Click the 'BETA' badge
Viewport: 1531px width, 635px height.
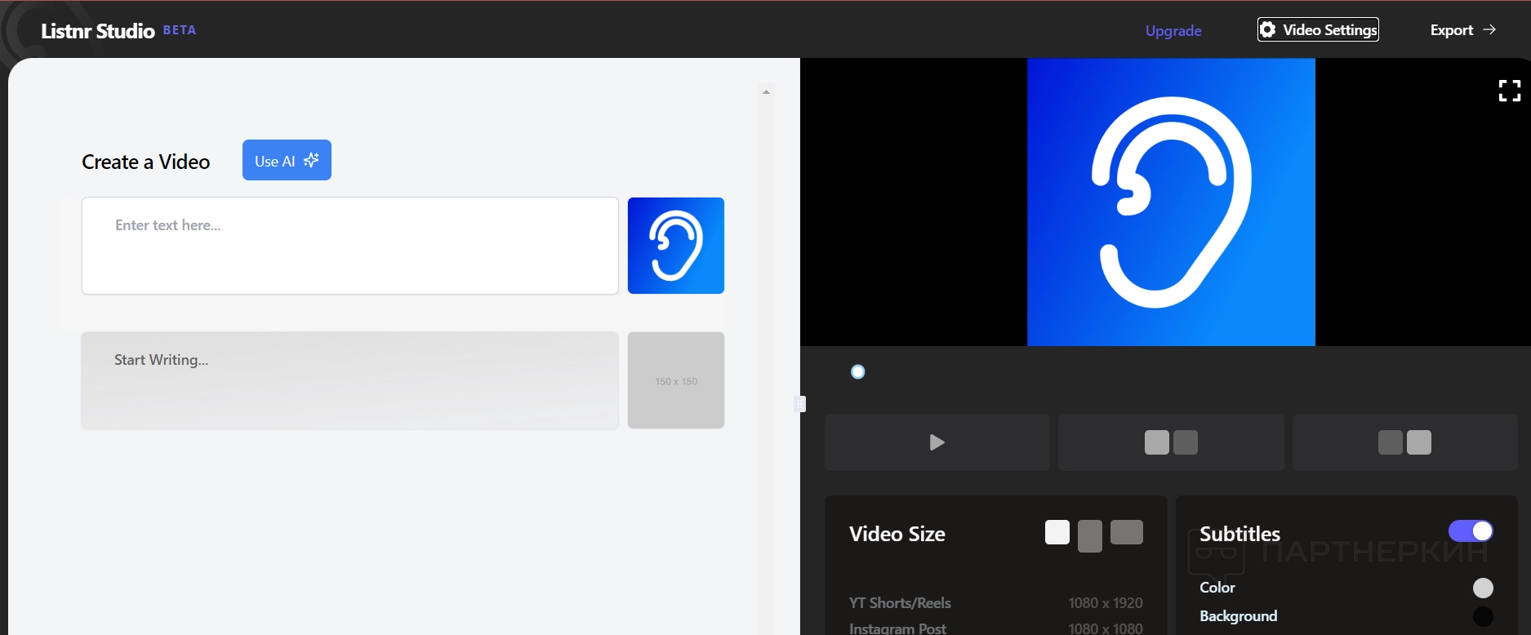pyautogui.click(x=180, y=30)
